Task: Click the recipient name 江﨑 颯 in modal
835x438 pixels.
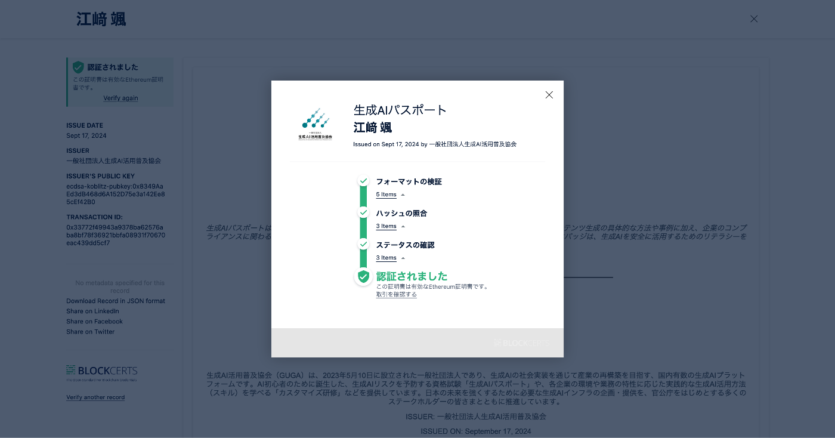Action: pyautogui.click(x=373, y=128)
